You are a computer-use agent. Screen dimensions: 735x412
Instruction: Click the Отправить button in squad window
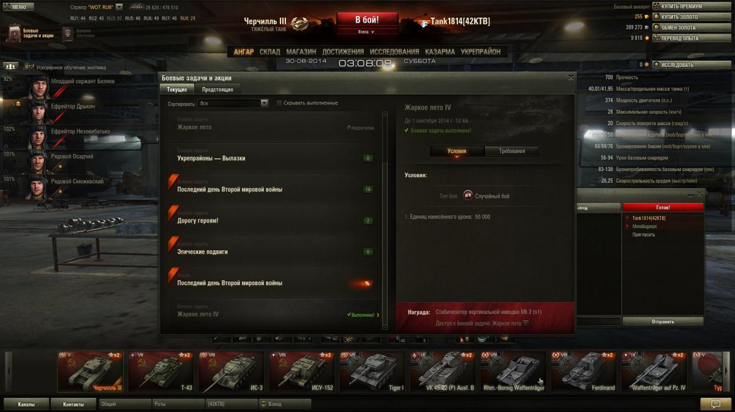point(663,321)
